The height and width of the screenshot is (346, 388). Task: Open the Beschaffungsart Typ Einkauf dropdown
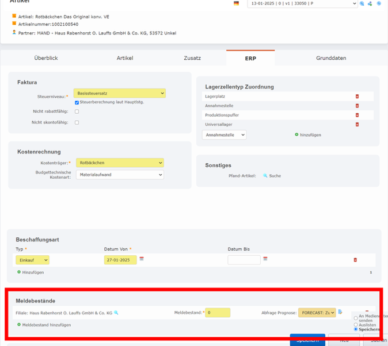pos(32,260)
